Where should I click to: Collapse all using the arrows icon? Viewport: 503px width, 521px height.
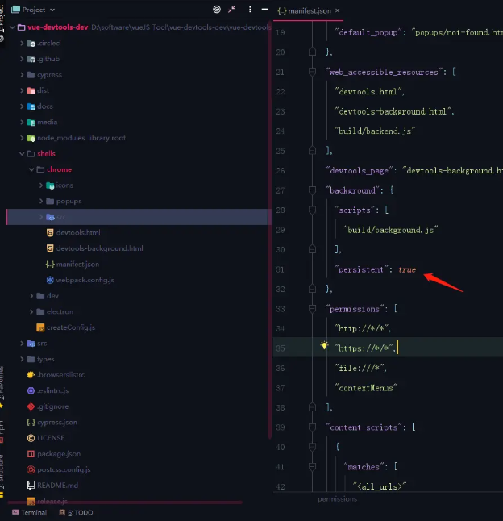[x=231, y=10]
